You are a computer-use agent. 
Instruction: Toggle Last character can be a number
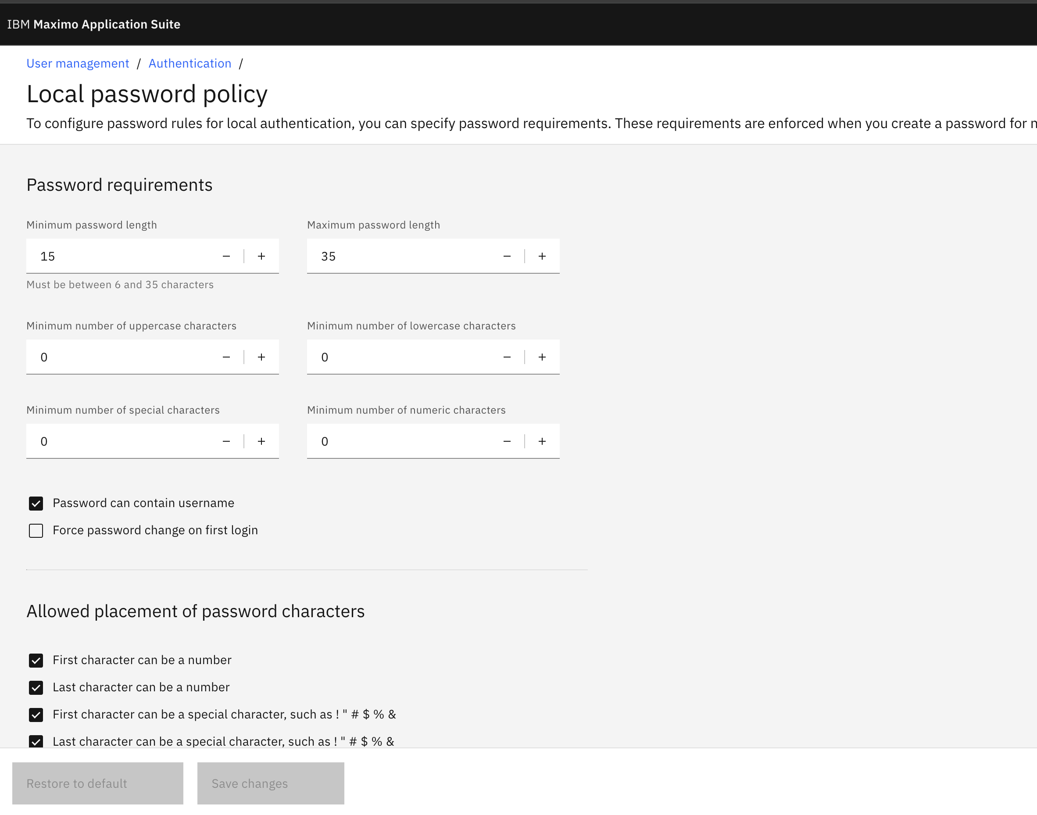point(36,688)
